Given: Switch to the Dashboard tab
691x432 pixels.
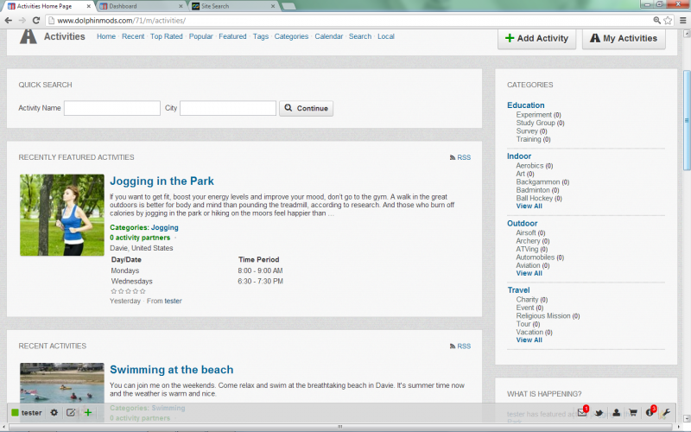Looking at the screenshot, I should 140,6.
